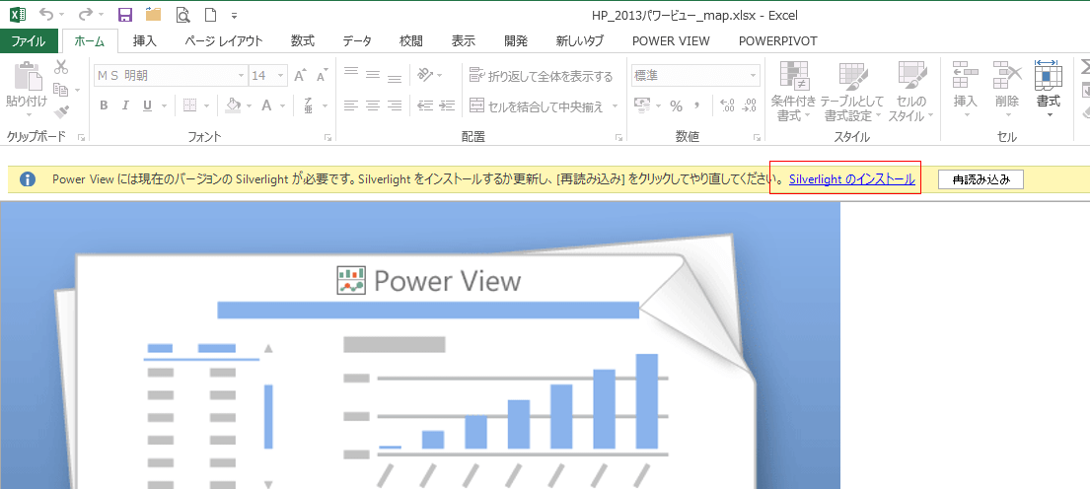Open Customize Quick Access Toolbar dropdown
Image resolution: width=1090 pixels, height=489 pixels.
[234, 16]
